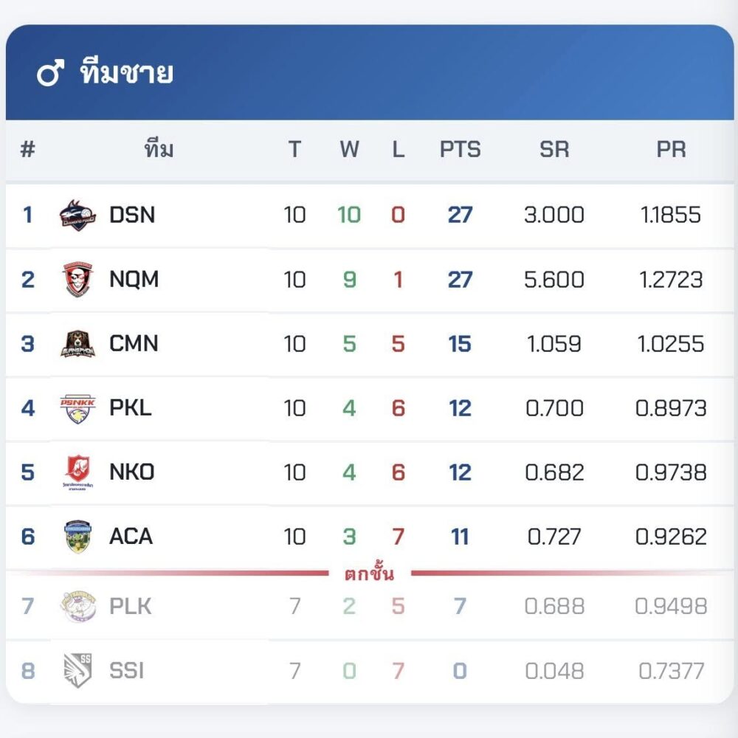Click the CMN team logo
This screenshot has height=738, width=738.
click(77, 344)
